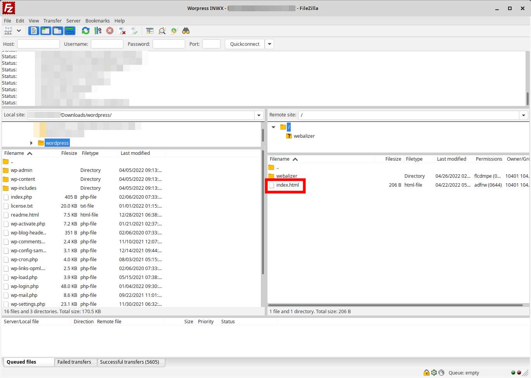Disconnect from the current server icon

point(122,31)
